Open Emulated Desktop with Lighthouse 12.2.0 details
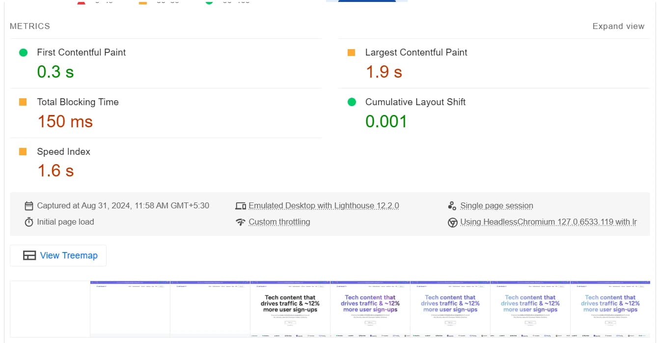 click(324, 206)
